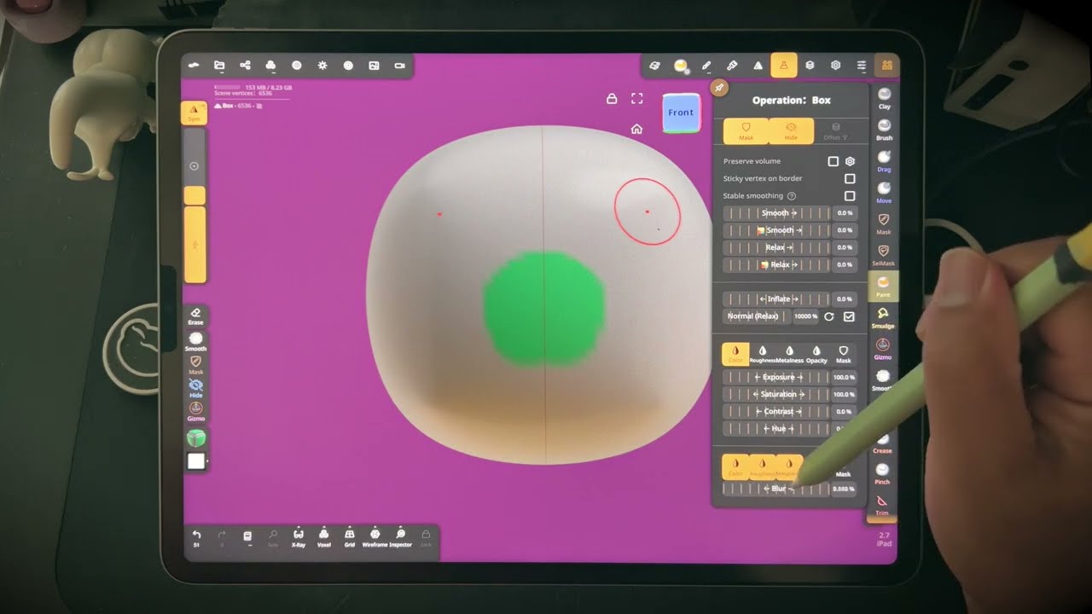Toggle X-Ray display
1092x614 pixels.
(299, 537)
